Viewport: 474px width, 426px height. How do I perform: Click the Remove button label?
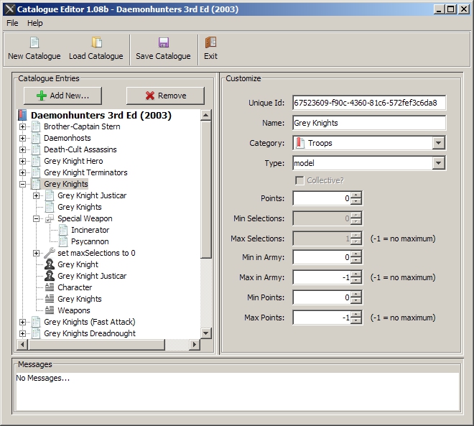pyautogui.click(x=172, y=96)
